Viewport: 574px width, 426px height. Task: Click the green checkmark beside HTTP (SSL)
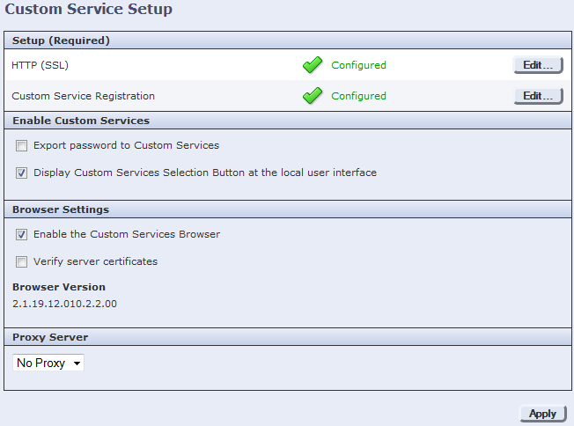click(313, 65)
